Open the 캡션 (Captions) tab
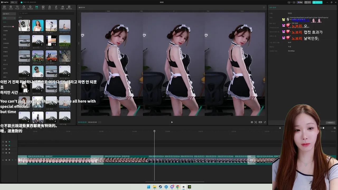 coord(43,7)
